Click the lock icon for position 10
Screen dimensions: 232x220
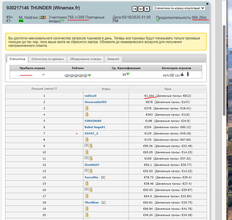pyautogui.click(x=87, y=152)
